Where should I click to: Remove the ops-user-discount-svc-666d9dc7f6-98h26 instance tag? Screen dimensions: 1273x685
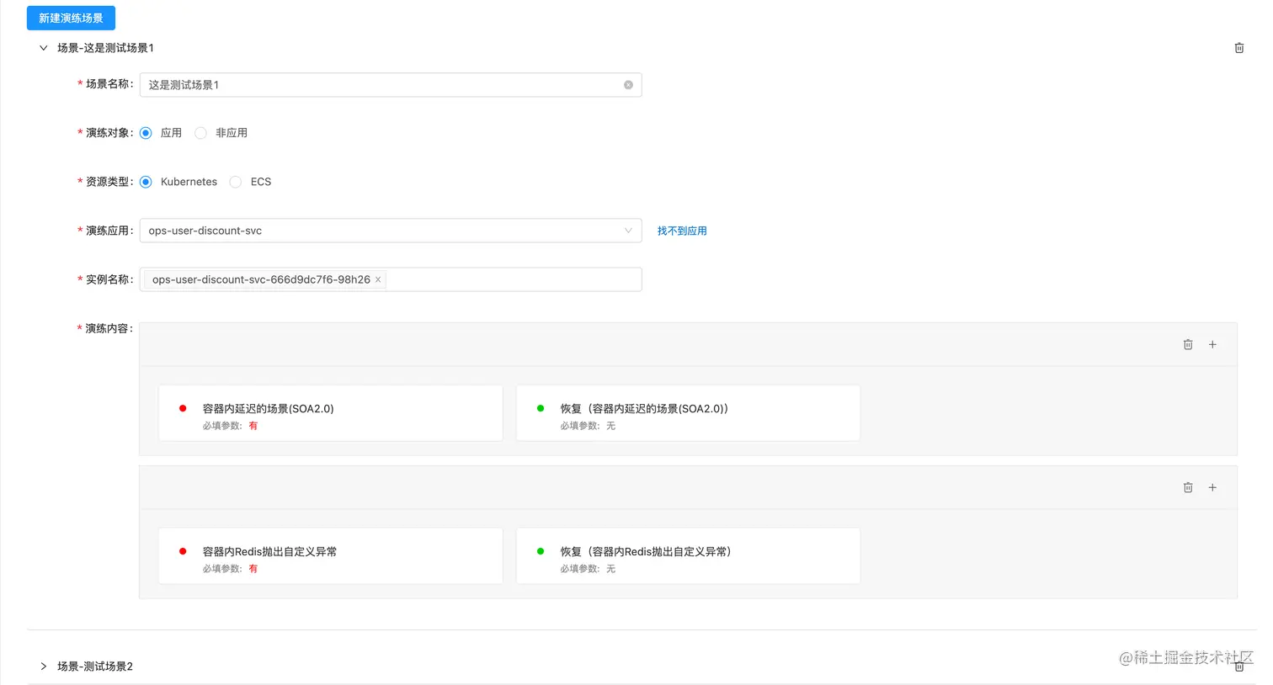pos(378,279)
